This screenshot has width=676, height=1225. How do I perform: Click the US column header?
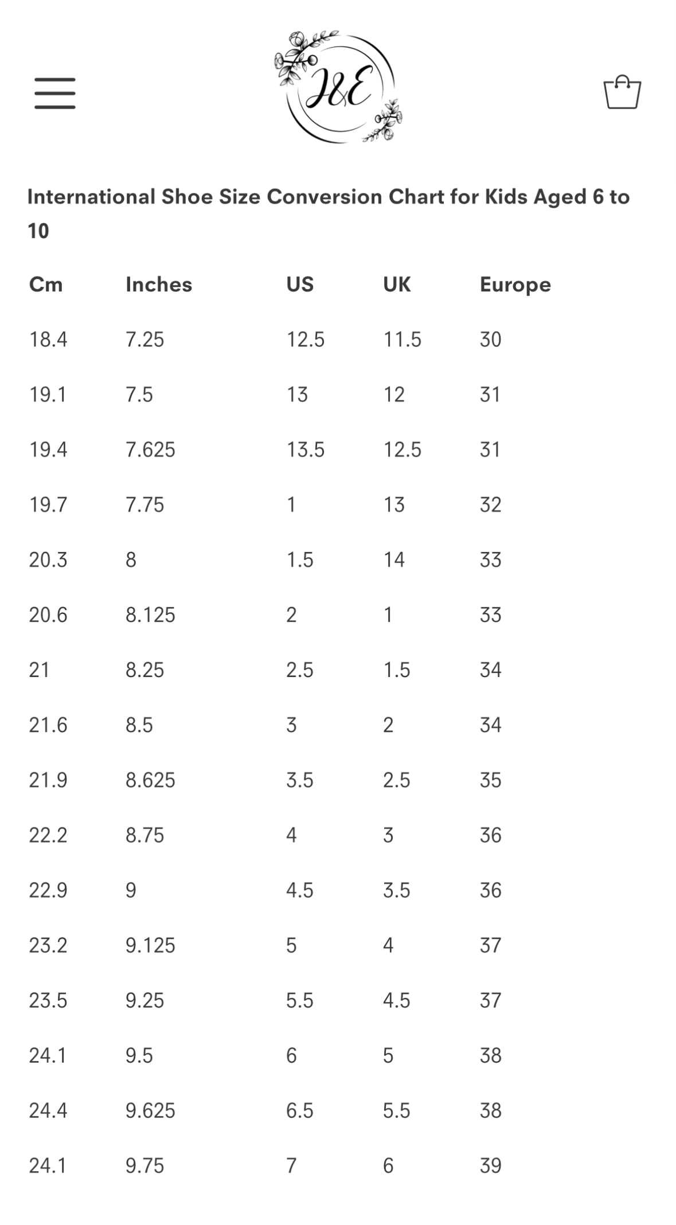[300, 285]
